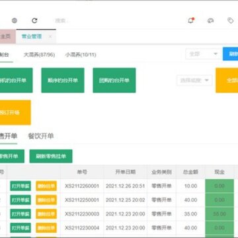The height and width of the screenshot is (238, 238).
Task: Click the yellow 删除挂单 button for XS2112250001
Action: click(46, 200)
